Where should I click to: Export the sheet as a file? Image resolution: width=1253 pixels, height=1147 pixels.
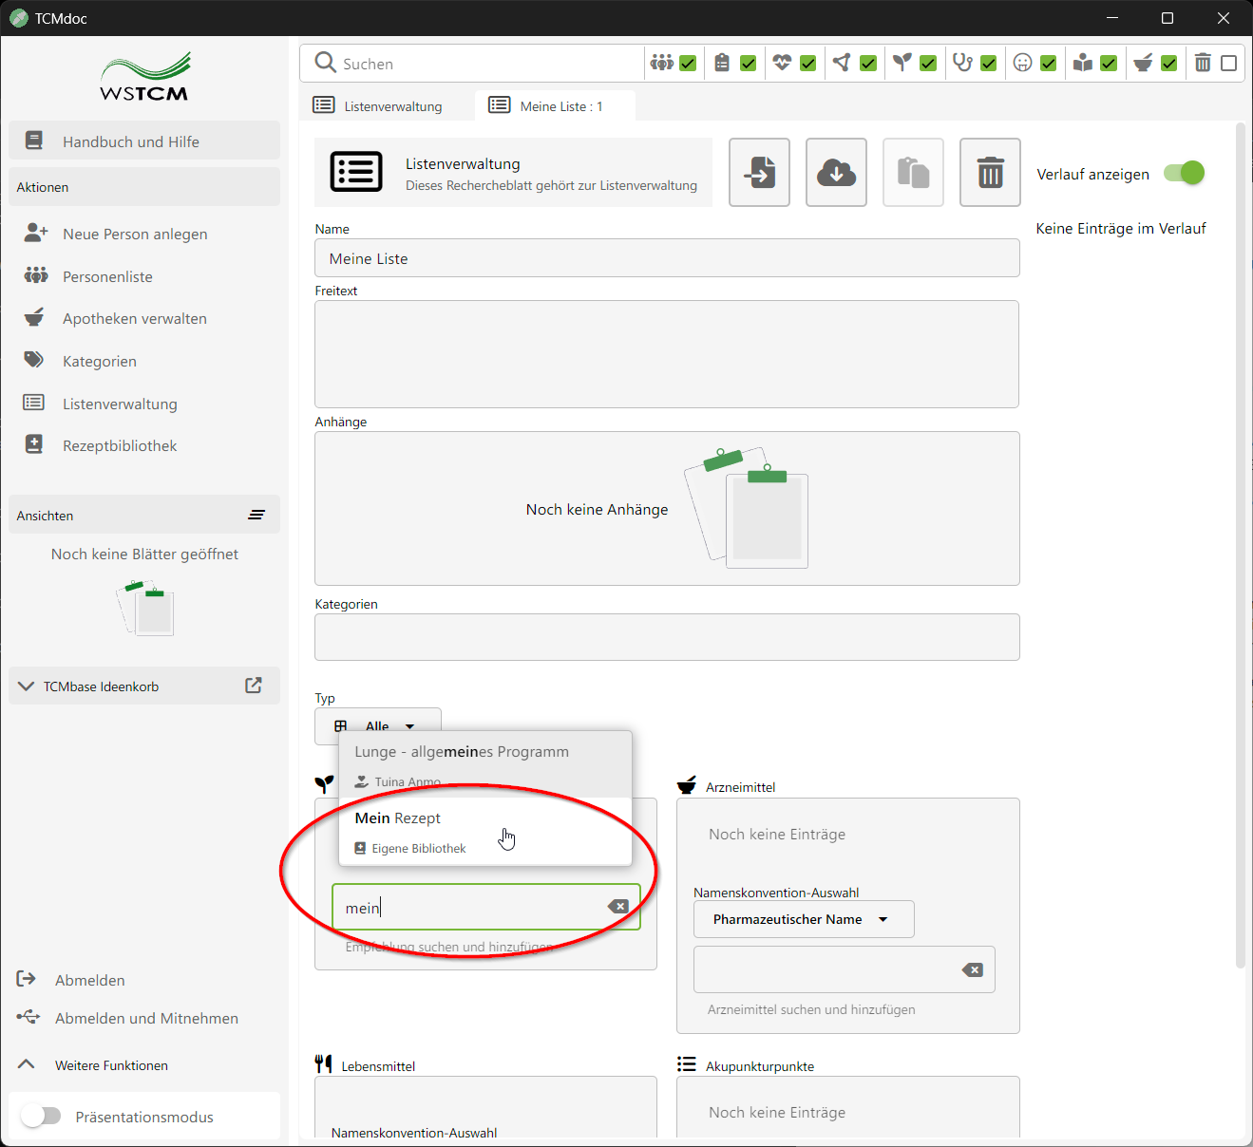pos(758,172)
